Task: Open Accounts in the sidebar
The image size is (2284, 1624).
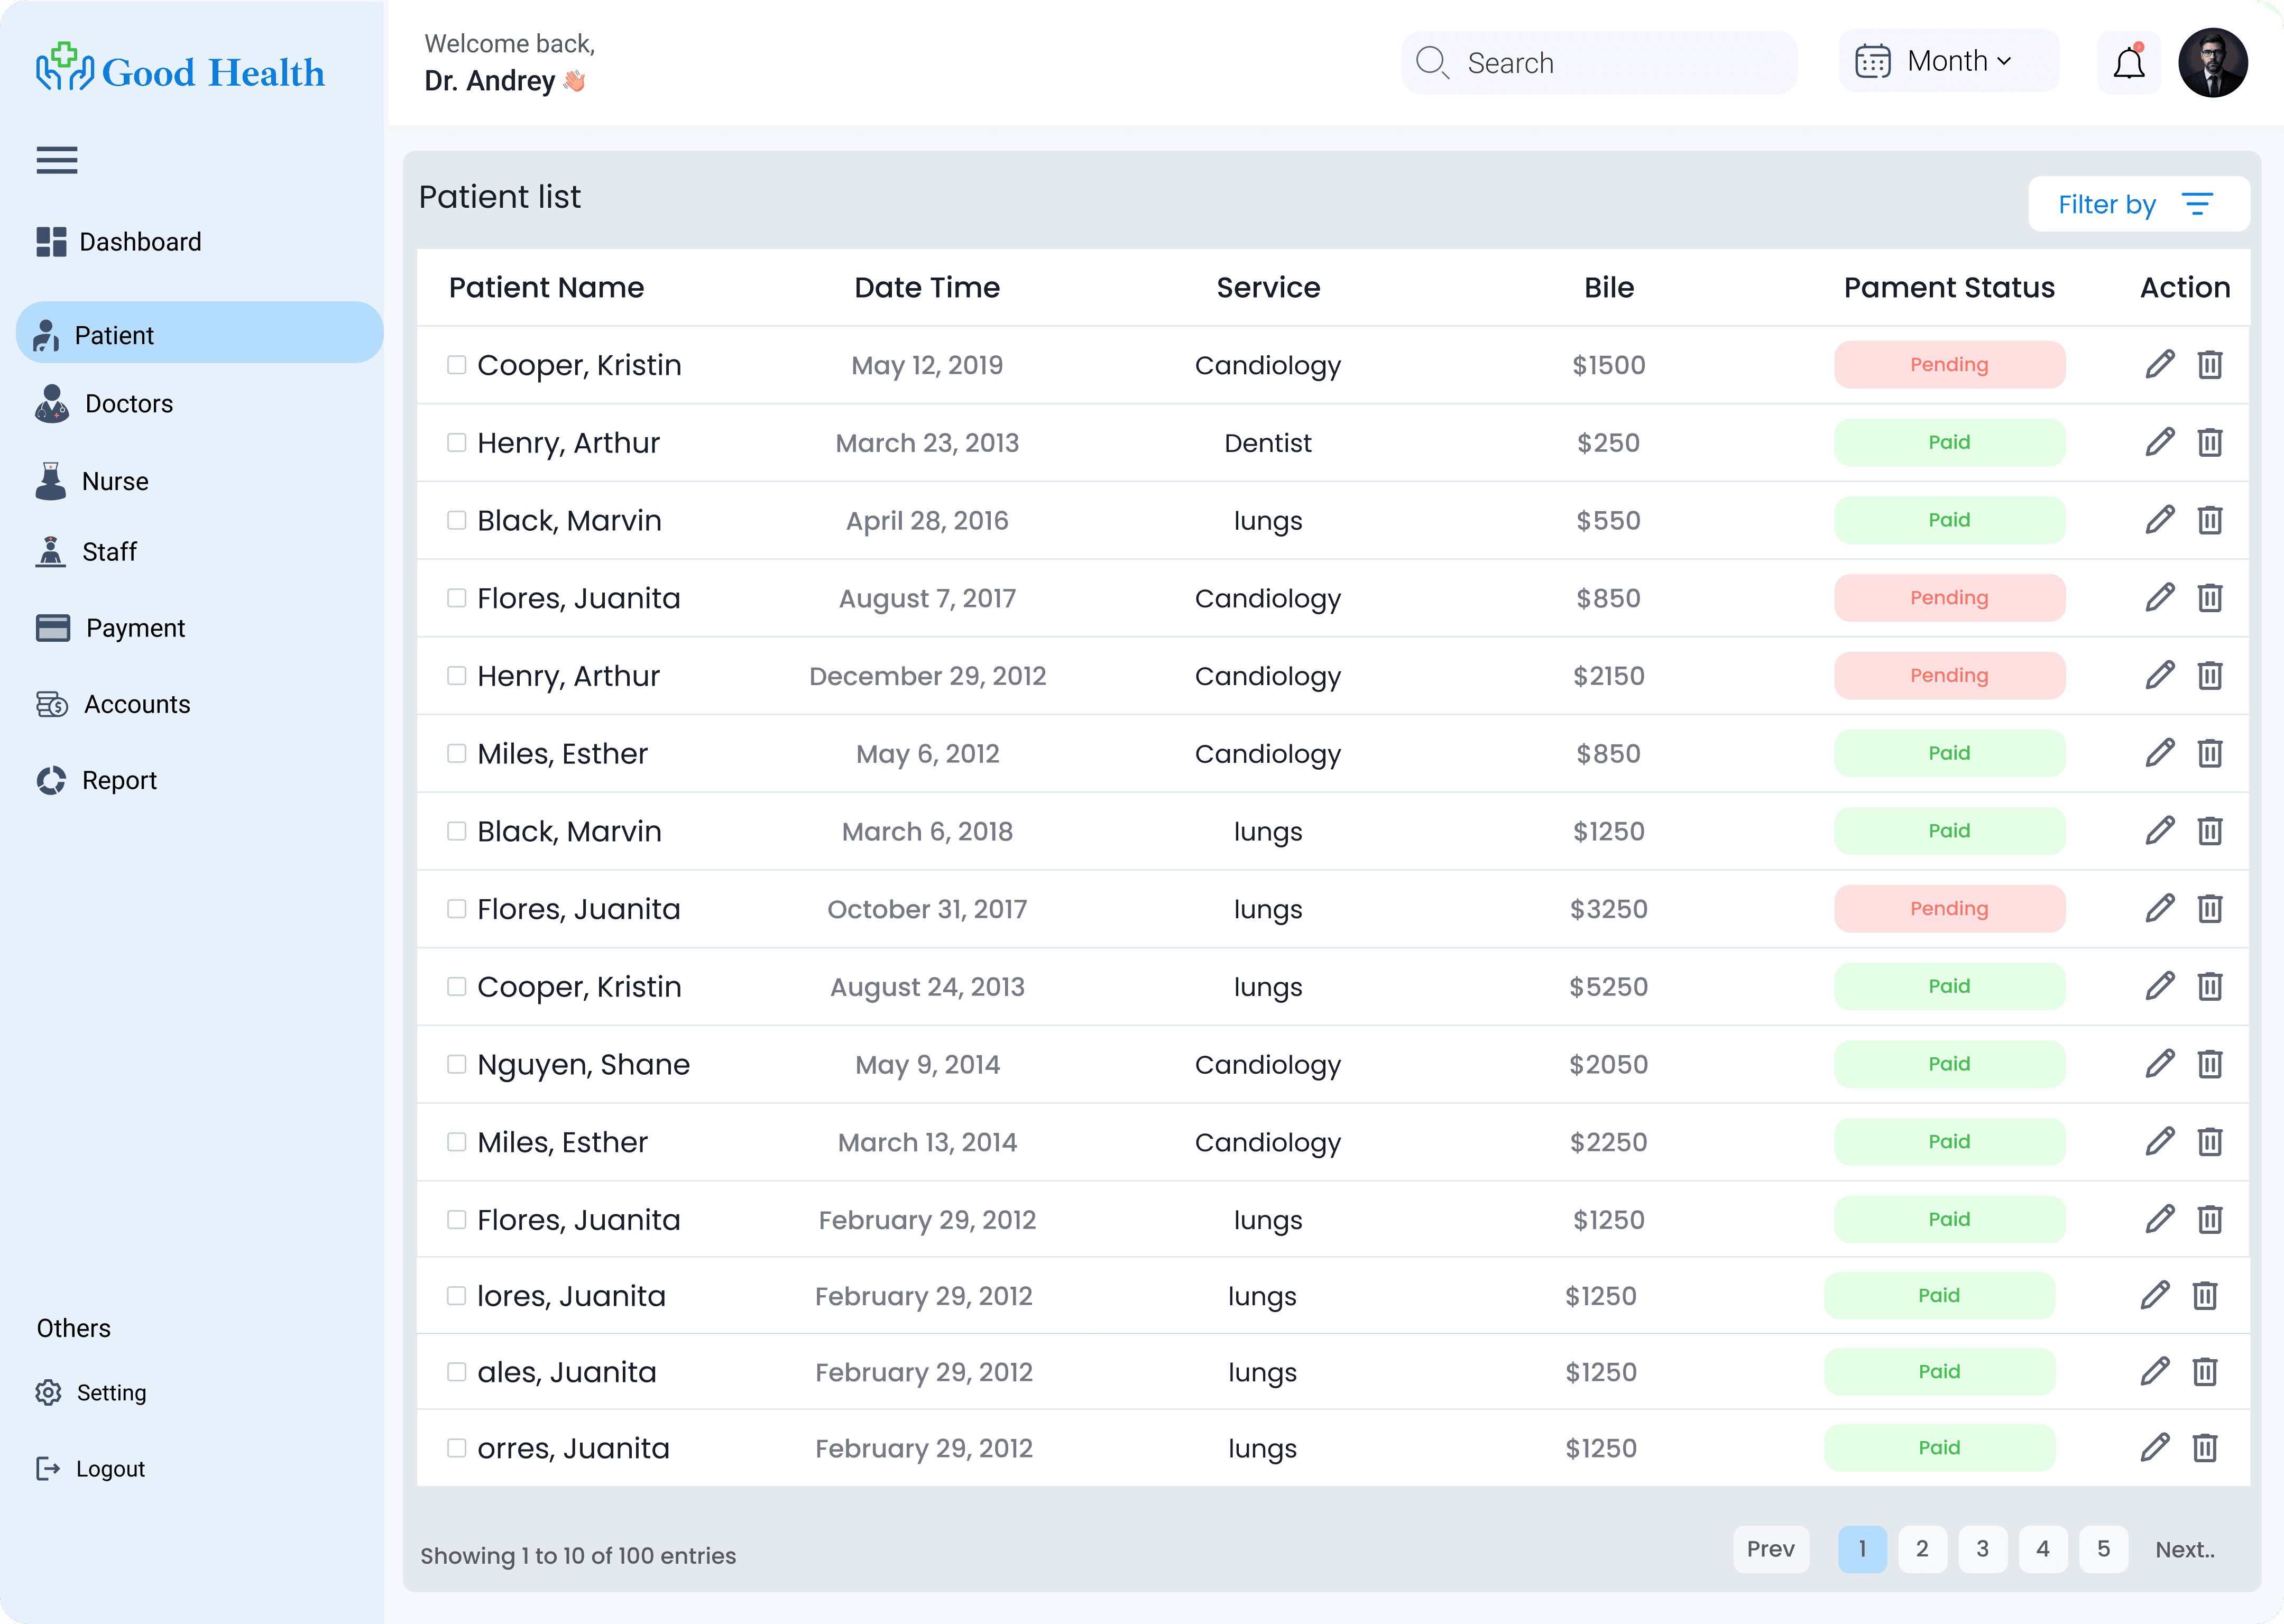Action: [113, 704]
